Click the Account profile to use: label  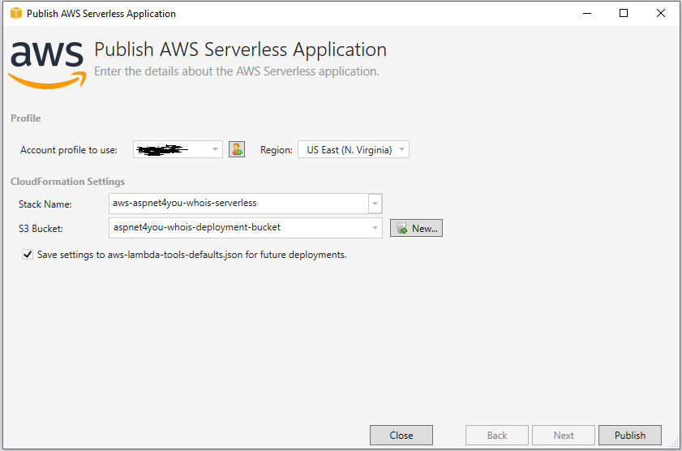click(x=69, y=150)
